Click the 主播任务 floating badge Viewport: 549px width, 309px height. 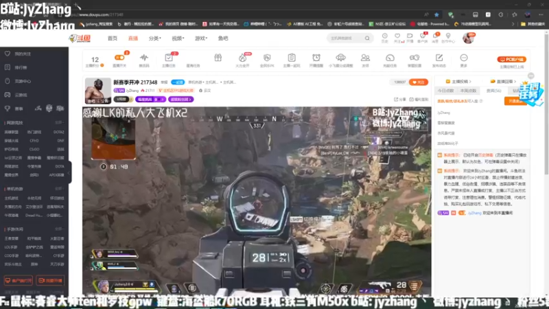click(x=531, y=93)
